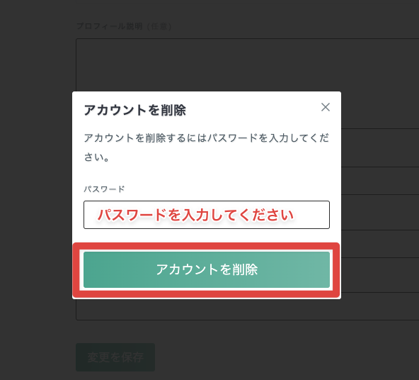Close the アカウントを削除 dialog with X

(325, 107)
